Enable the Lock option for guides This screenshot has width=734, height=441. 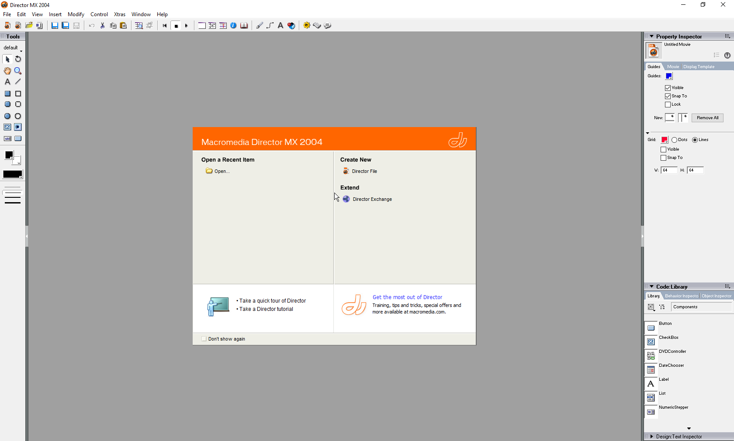coord(668,104)
